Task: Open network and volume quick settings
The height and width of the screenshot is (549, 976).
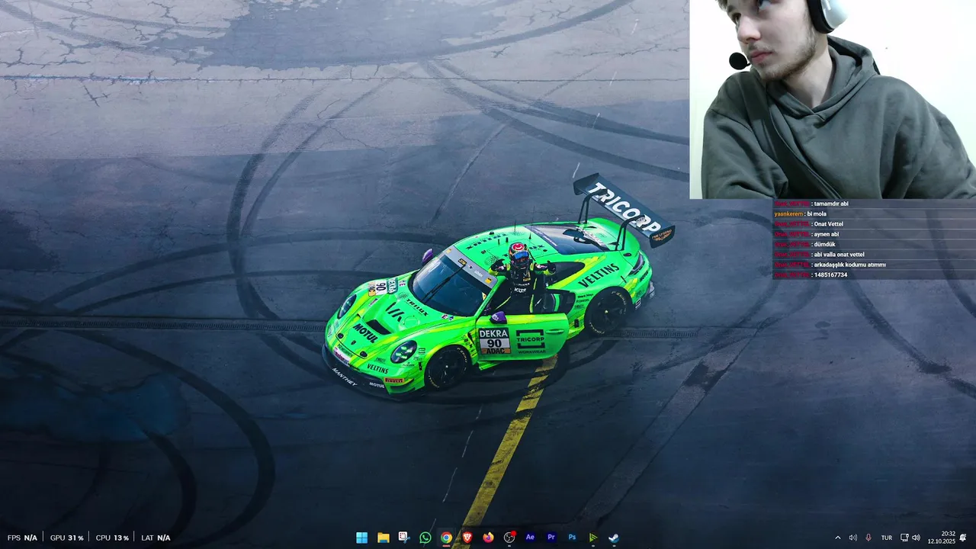Action: click(910, 538)
